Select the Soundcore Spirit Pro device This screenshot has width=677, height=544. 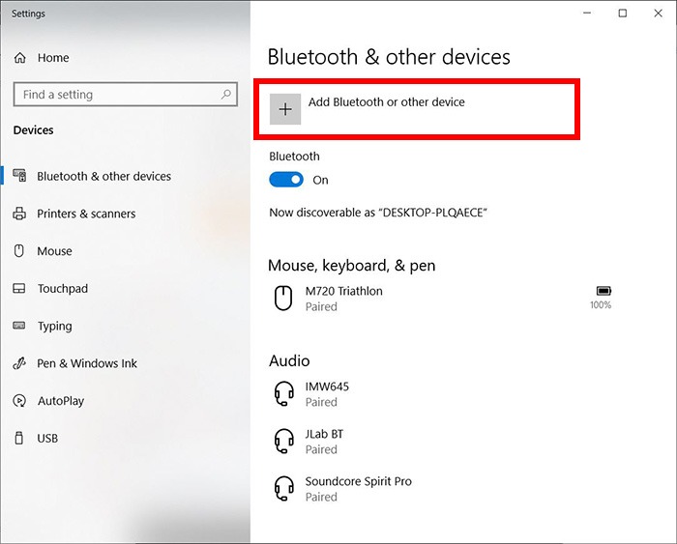click(x=443, y=489)
